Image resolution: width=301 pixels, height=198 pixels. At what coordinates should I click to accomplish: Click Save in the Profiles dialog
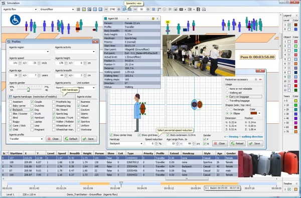tap(89, 139)
